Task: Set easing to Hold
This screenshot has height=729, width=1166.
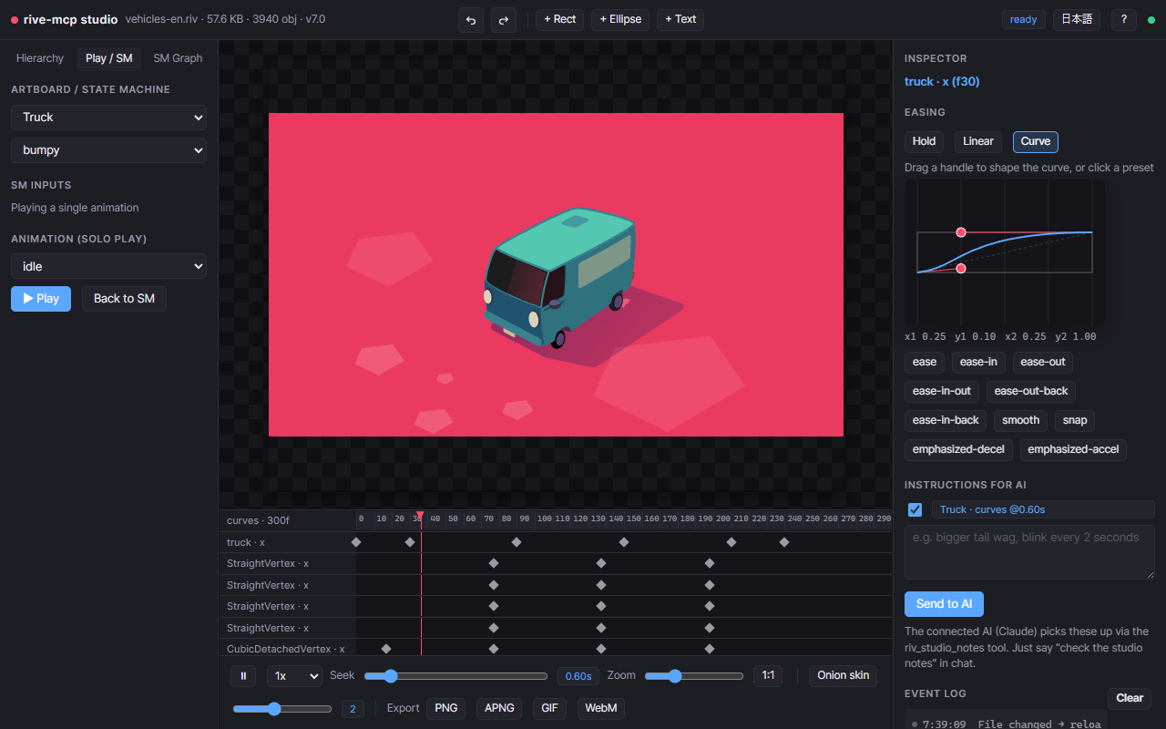Action: [924, 141]
